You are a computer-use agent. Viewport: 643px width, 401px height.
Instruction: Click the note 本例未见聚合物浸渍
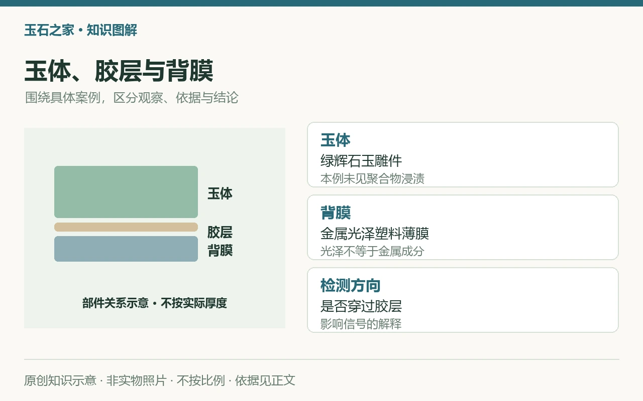372,178
